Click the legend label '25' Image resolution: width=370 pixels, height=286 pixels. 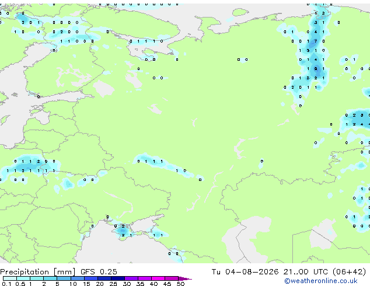click(113, 284)
